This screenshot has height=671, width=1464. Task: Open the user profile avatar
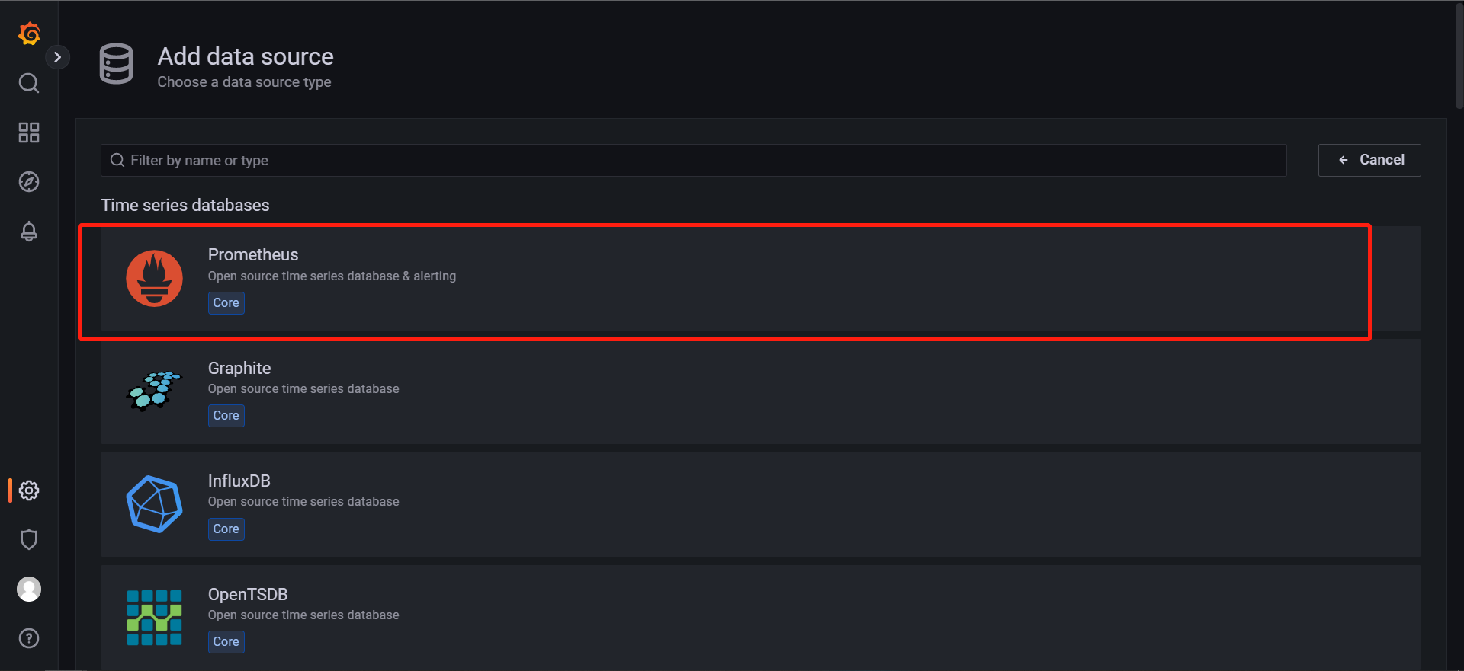(x=29, y=590)
